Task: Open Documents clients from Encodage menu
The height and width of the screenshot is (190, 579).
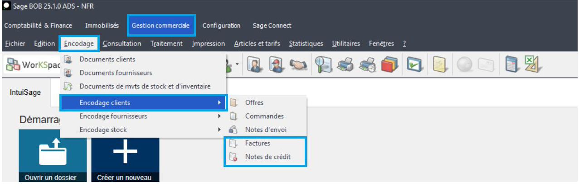Action: coord(107,59)
